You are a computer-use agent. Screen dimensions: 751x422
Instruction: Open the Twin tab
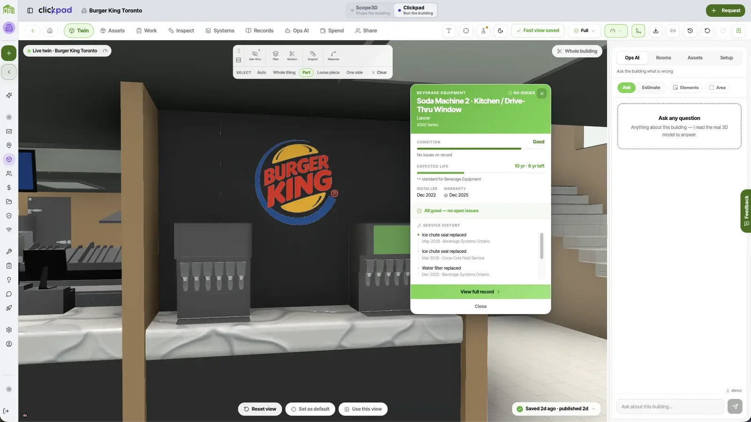click(79, 30)
